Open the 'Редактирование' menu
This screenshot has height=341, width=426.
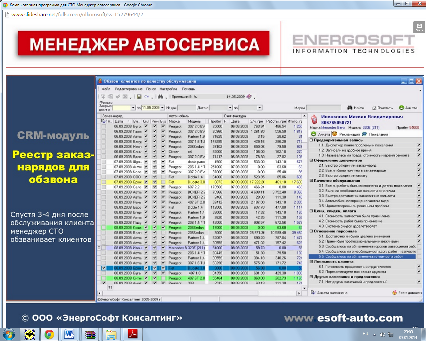coord(128,89)
